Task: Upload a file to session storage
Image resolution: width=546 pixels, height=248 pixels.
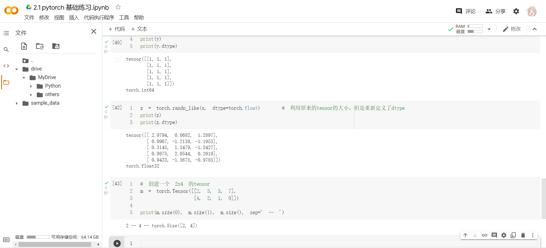Action: [x=24, y=46]
